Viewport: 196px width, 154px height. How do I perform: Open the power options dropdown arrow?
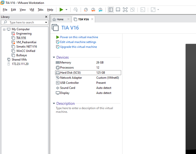66,10
